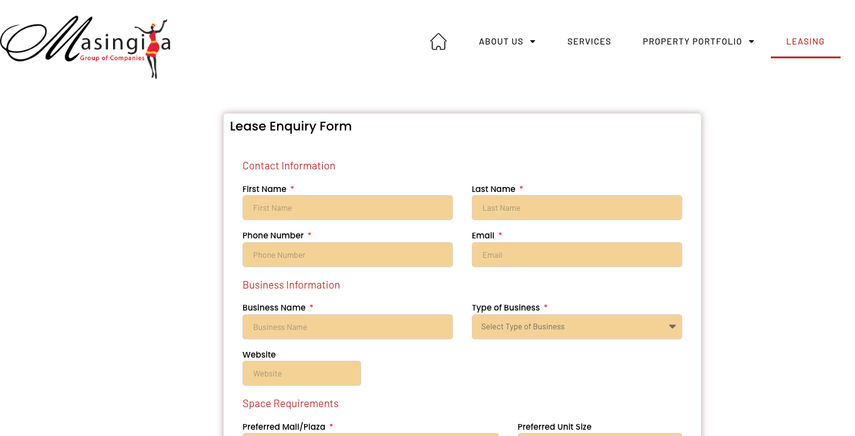The image size is (855, 436).
Task: Expand the caret arrow beside About Us
Action: coord(533,41)
